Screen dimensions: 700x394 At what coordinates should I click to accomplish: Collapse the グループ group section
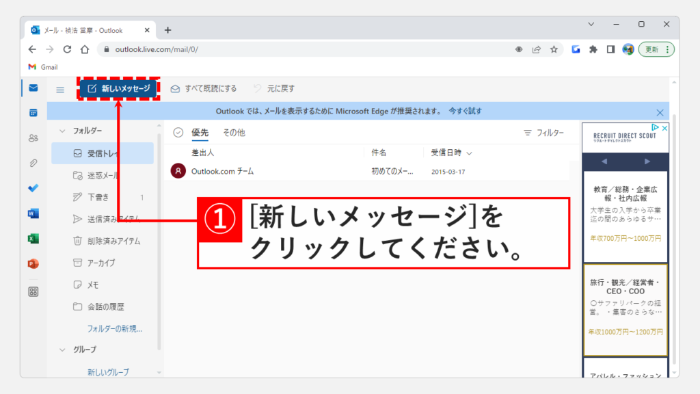(63, 350)
